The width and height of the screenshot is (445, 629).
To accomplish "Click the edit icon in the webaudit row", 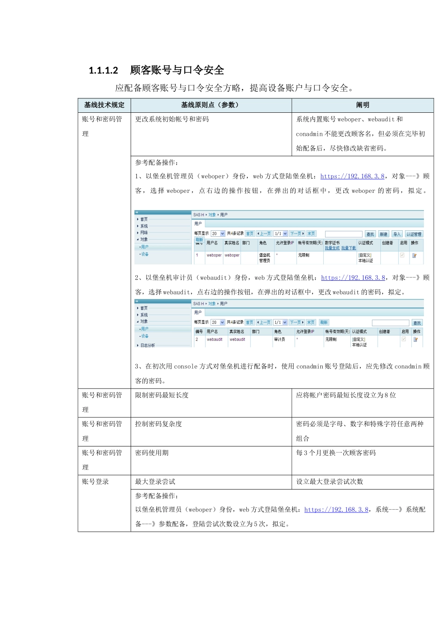I will [x=415, y=339].
